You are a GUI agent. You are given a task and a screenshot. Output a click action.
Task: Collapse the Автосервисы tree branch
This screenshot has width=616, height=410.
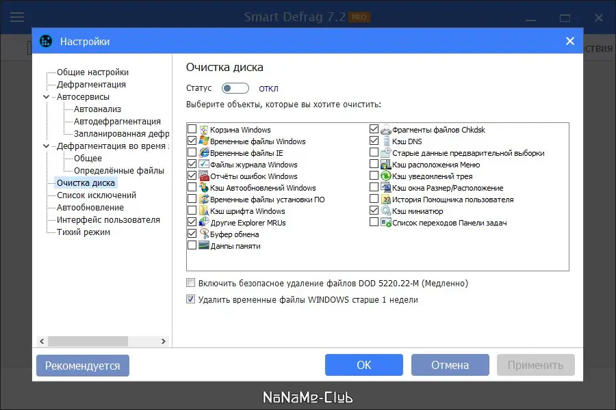[45, 96]
